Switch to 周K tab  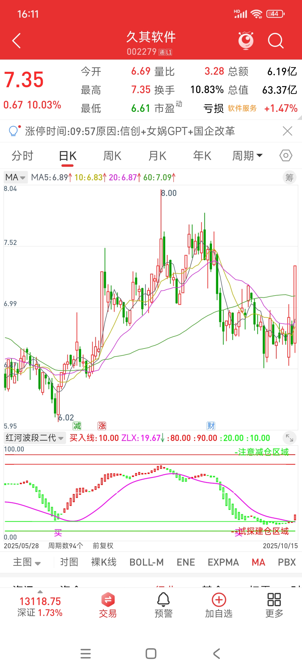(112, 156)
